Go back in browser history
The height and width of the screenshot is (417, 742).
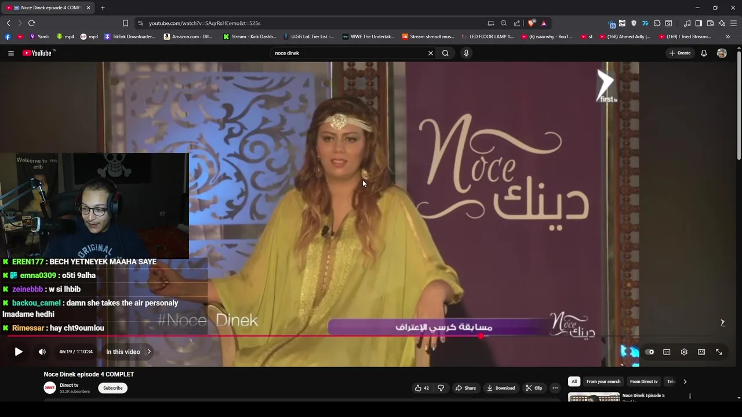pyautogui.click(x=8, y=23)
